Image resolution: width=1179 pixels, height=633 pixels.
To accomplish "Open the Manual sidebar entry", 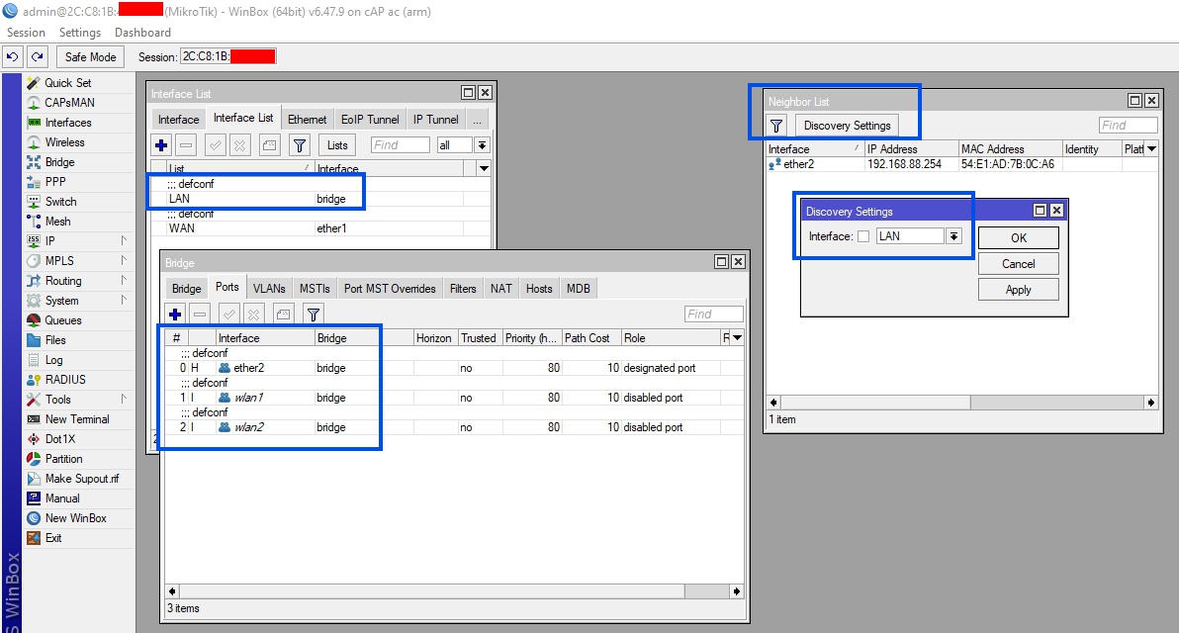I will click(61, 498).
